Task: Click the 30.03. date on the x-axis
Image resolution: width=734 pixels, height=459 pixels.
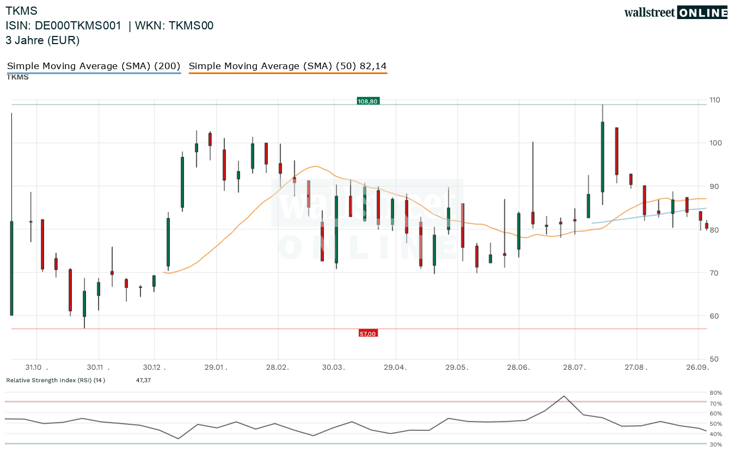Action: [x=334, y=368]
